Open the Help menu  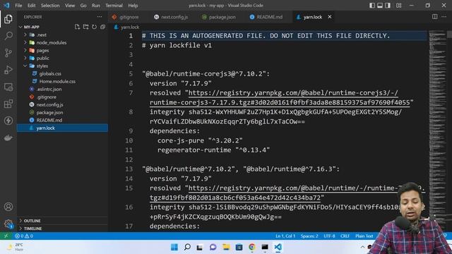coord(133,5)
